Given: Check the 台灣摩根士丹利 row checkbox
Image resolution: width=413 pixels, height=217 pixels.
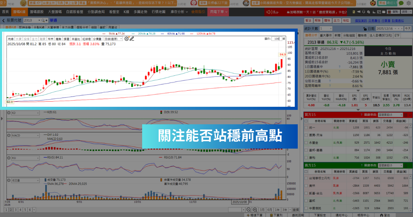Looking at the screenshot, I should pos(306,178).
